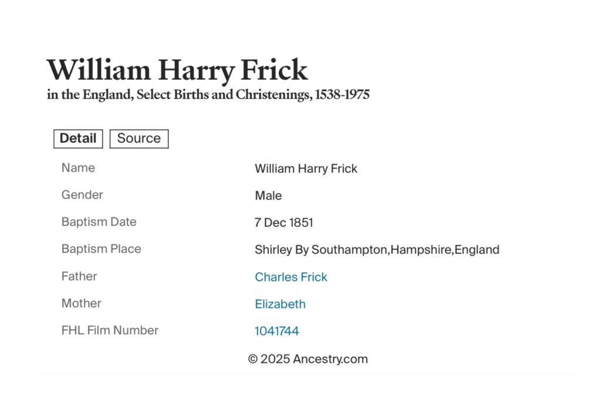
Task: Click the Name field label
Action: point(78,168)
